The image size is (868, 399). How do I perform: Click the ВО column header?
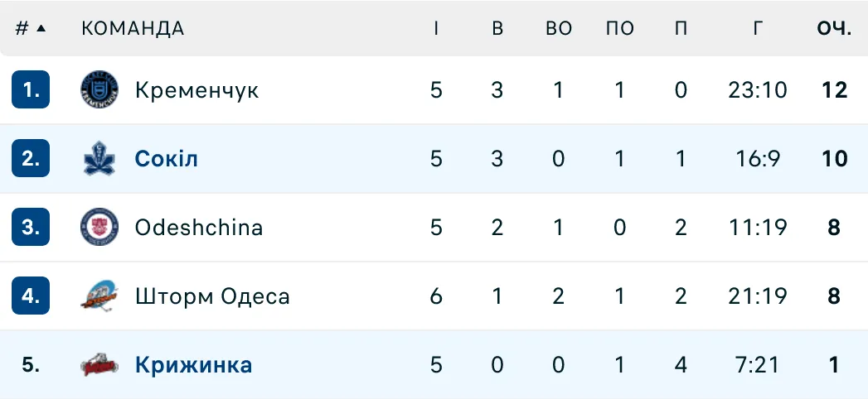[559, 28]
